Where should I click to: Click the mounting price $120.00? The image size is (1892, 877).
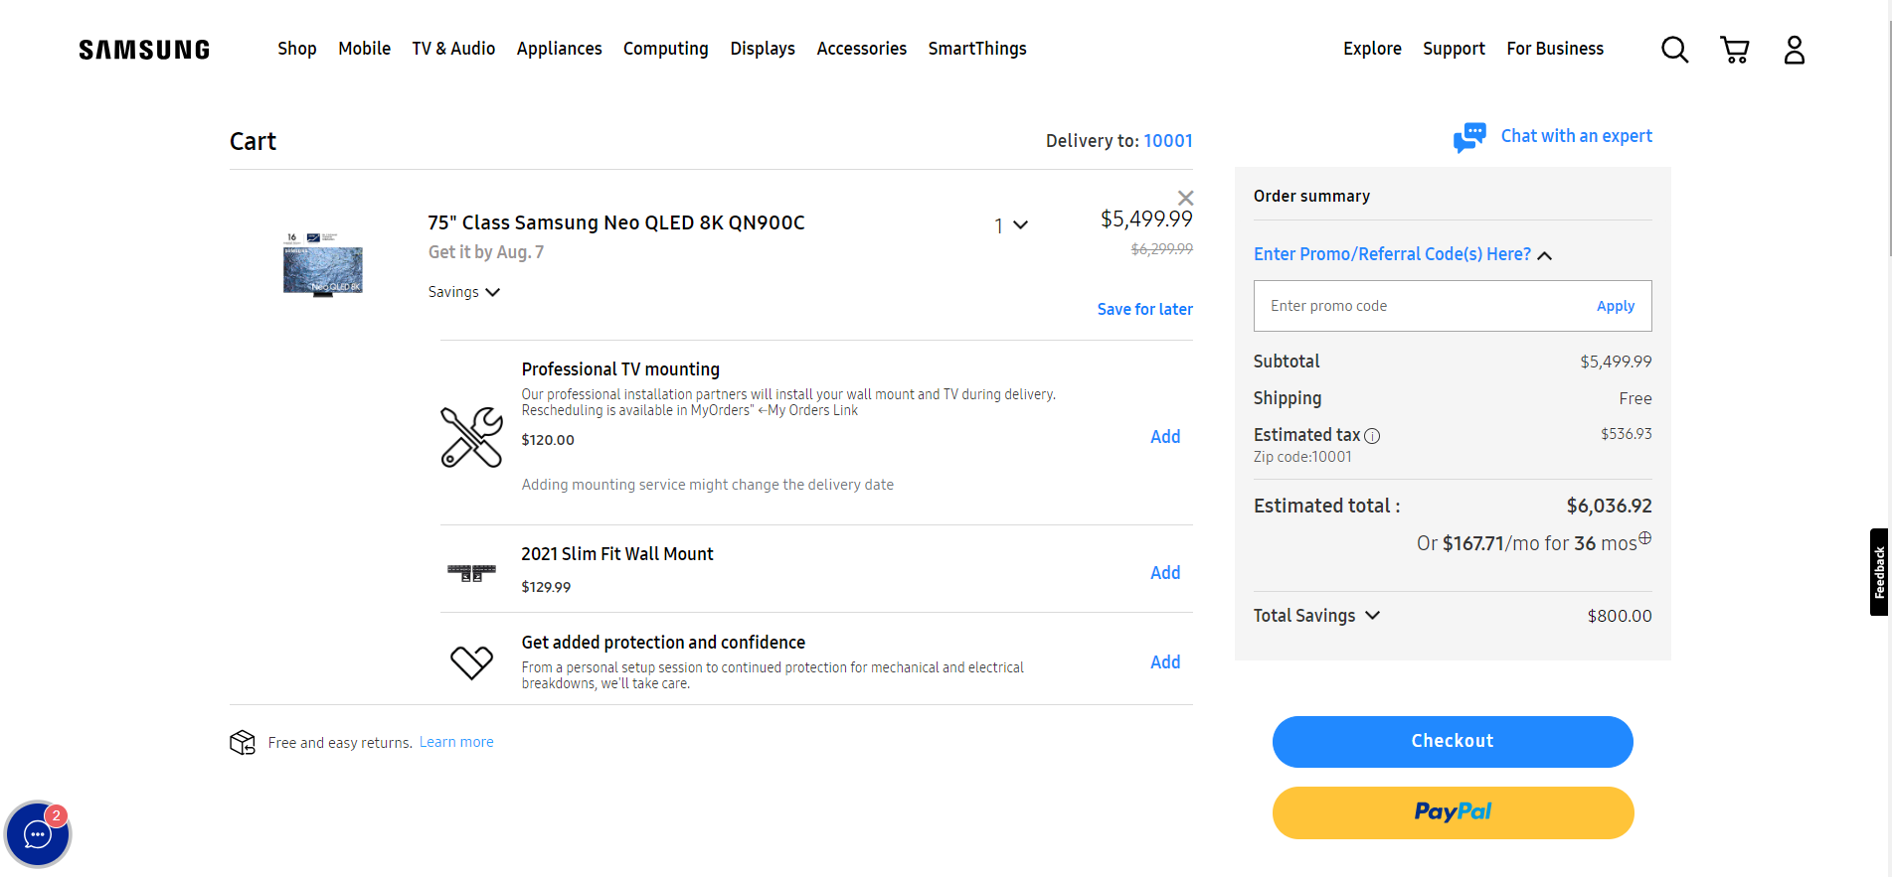tap(548, 440)
